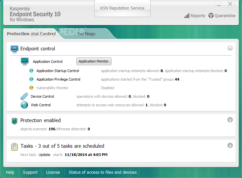Viewport: 242px width, 178px height.
Task: Click the attempts to access web resources text
Action: click(x=121, y=105)
